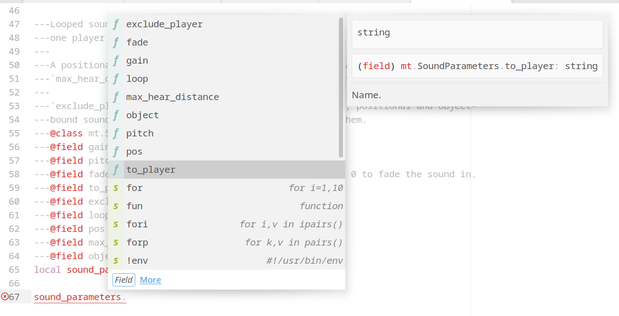Click line number 47 in the gutter
619x316 pixels.
point(14,24)
